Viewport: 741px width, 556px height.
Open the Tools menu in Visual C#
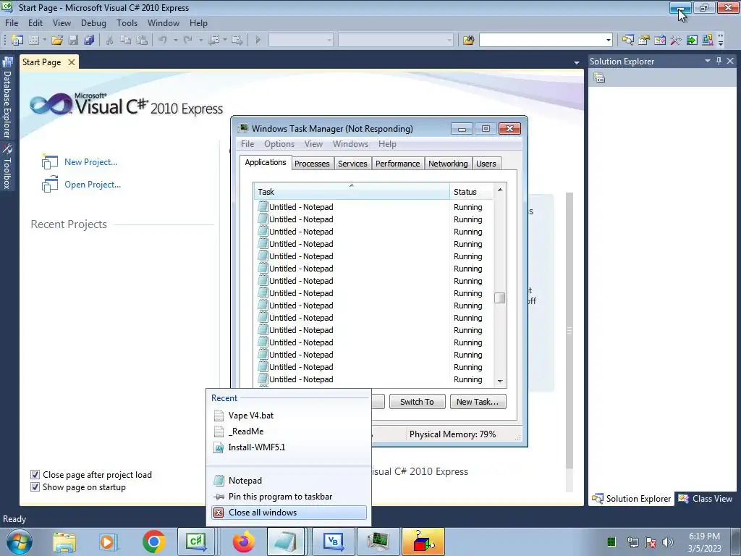[127, 22]
